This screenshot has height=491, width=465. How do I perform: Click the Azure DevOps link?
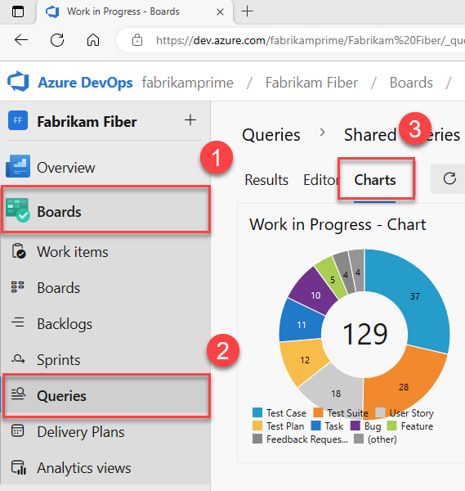tap(85, 83)
